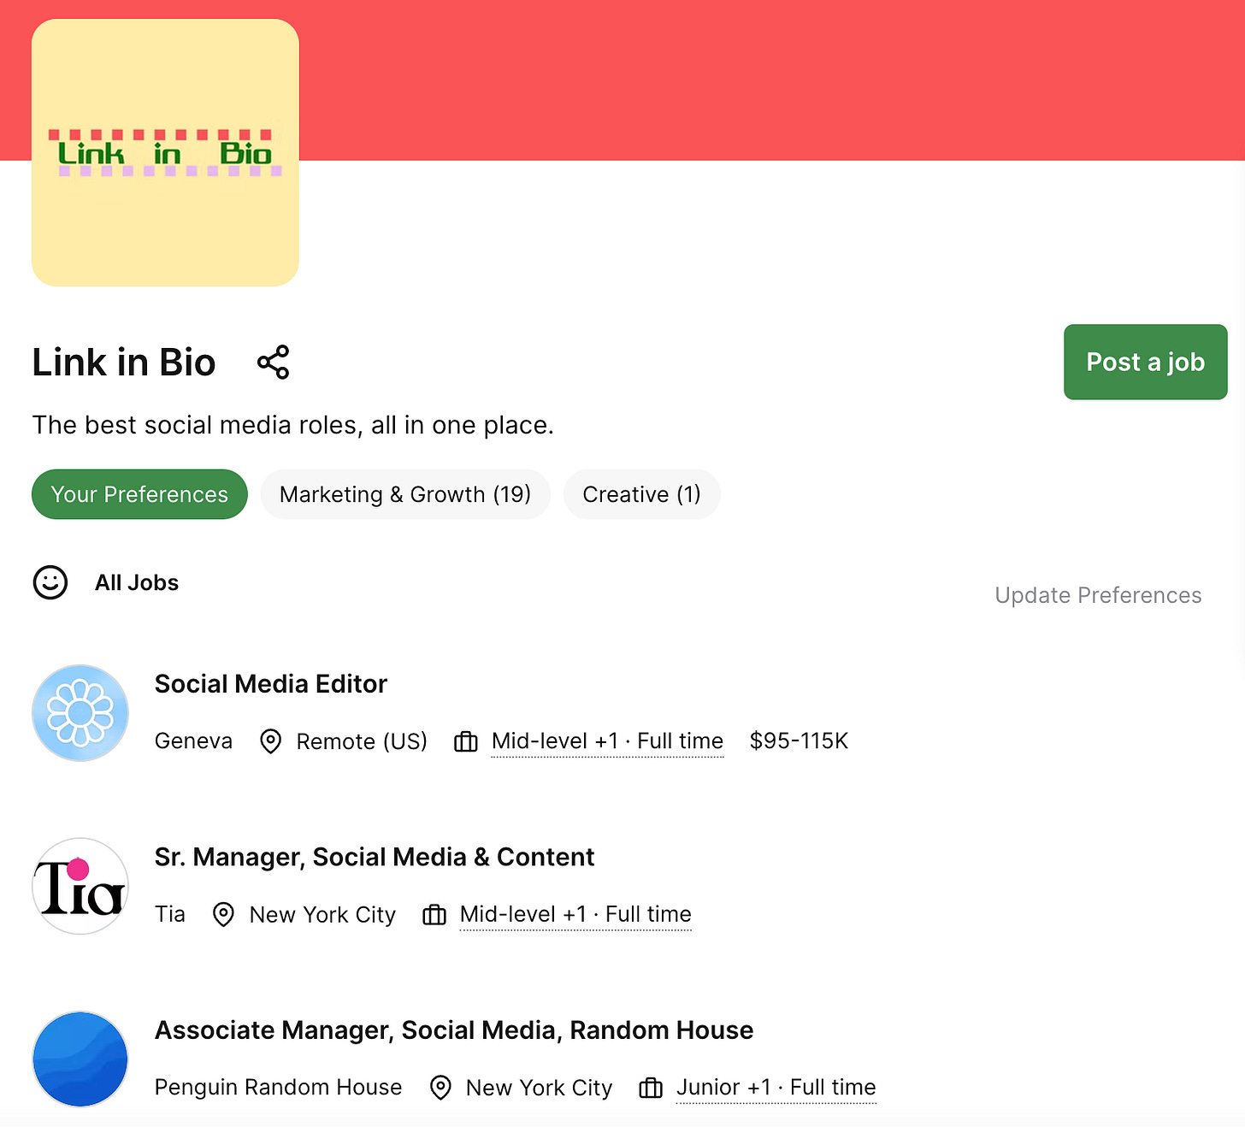Click the All Jobs heading
This screenshot has height=1127, width=1245.
coord(137,583)
